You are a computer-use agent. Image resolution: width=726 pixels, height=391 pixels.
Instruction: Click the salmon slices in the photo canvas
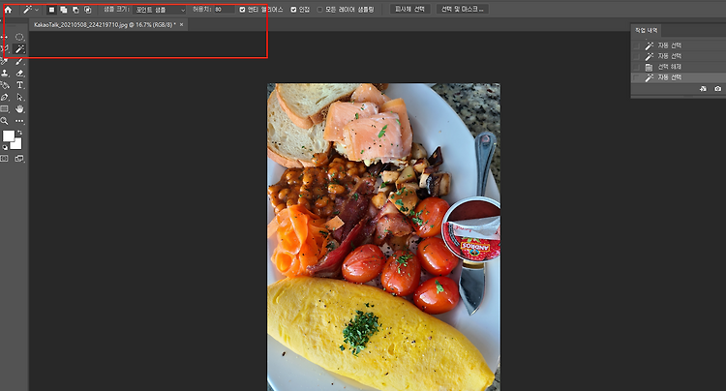click(x=368, y=125)
